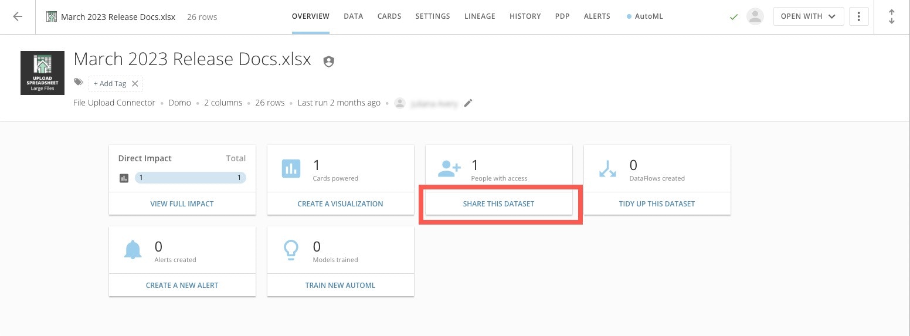The image size is (910, 336).
Task: Click SHARE THIS DATASET
Action: click(x=499, y=203)
